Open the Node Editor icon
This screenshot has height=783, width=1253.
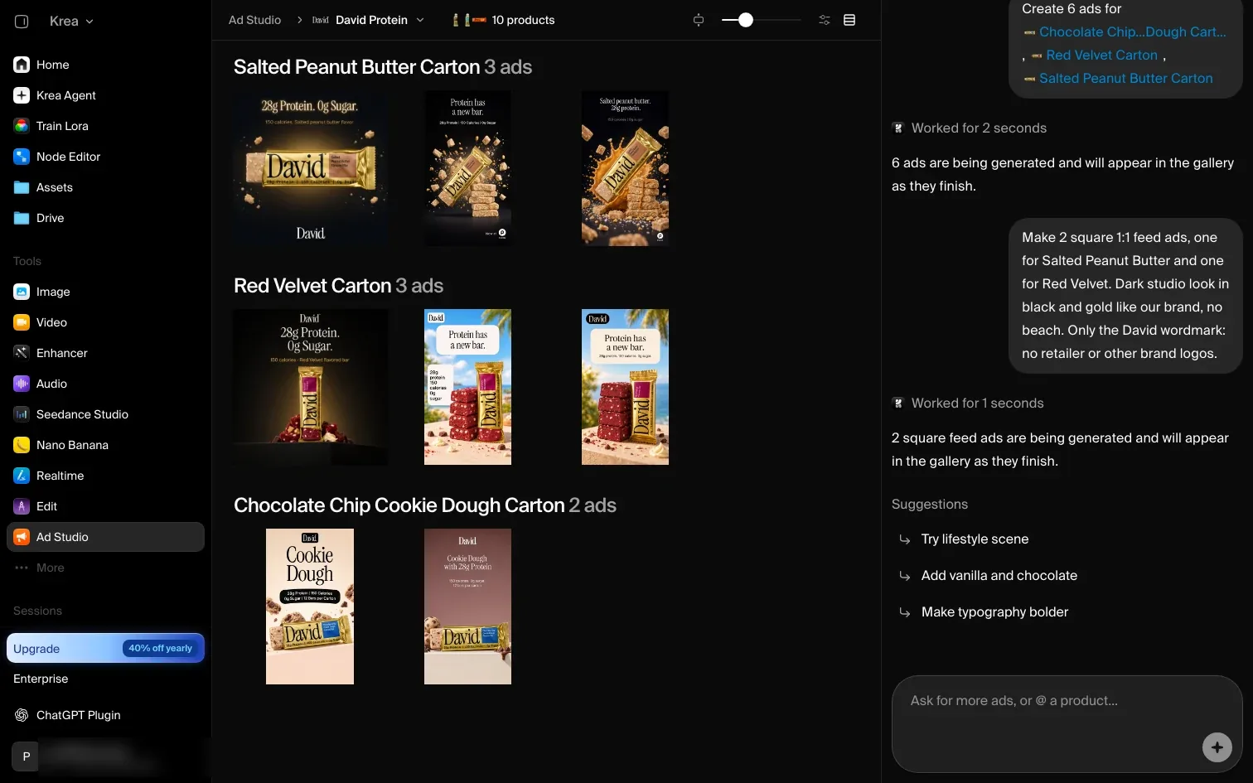pos(22,157)
